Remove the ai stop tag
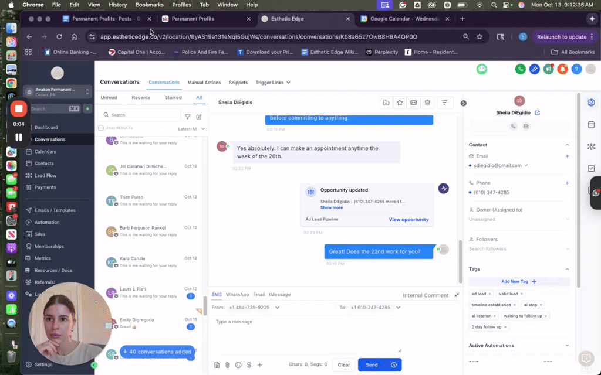Image resolution: width=601 pixels, height=375 pixels. click(x=541, y=305)
